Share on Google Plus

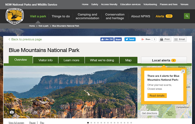146,39
